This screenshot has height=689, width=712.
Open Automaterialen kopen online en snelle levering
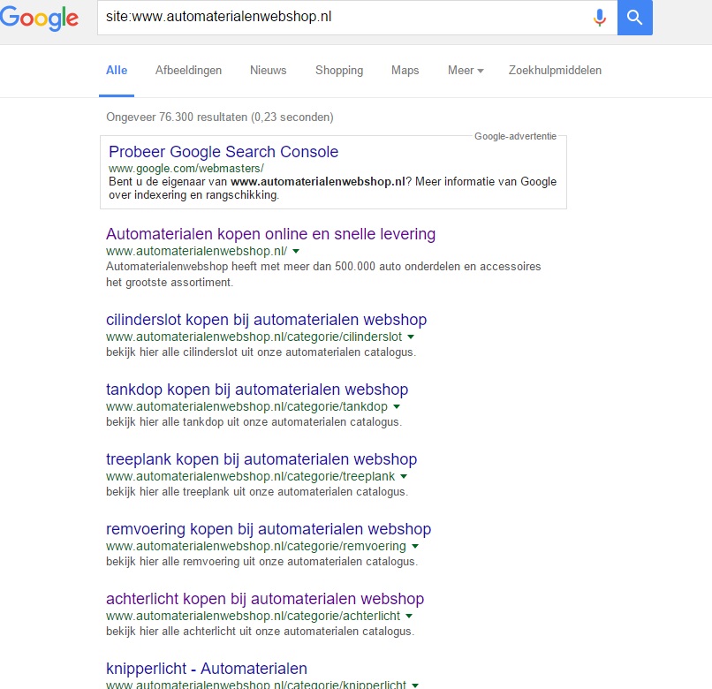[270, 234]
